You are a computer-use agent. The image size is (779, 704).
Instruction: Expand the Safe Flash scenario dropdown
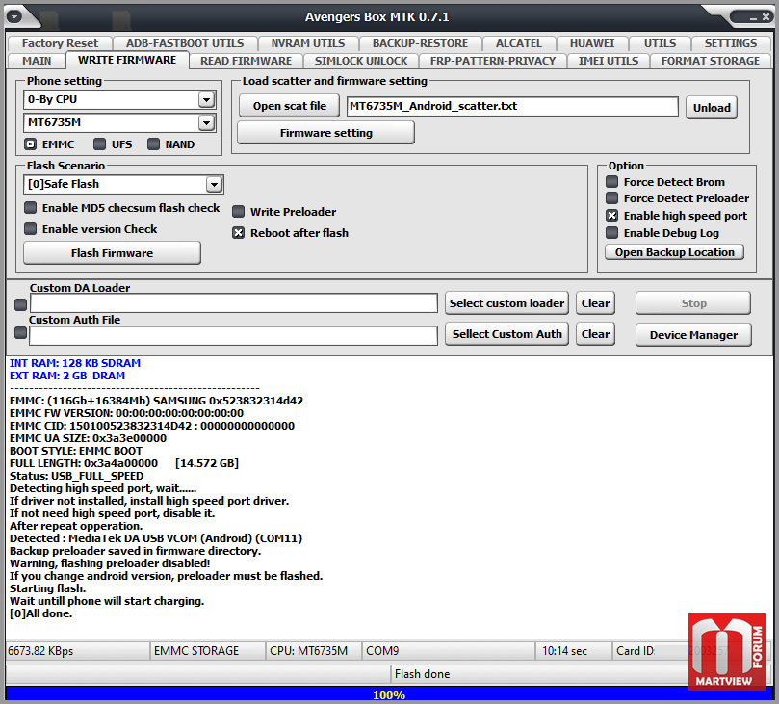214,185
